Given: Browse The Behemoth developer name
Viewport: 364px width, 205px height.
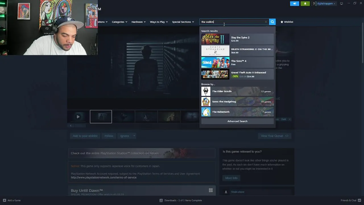Looking at the screenshot, I should pos(221,112).
